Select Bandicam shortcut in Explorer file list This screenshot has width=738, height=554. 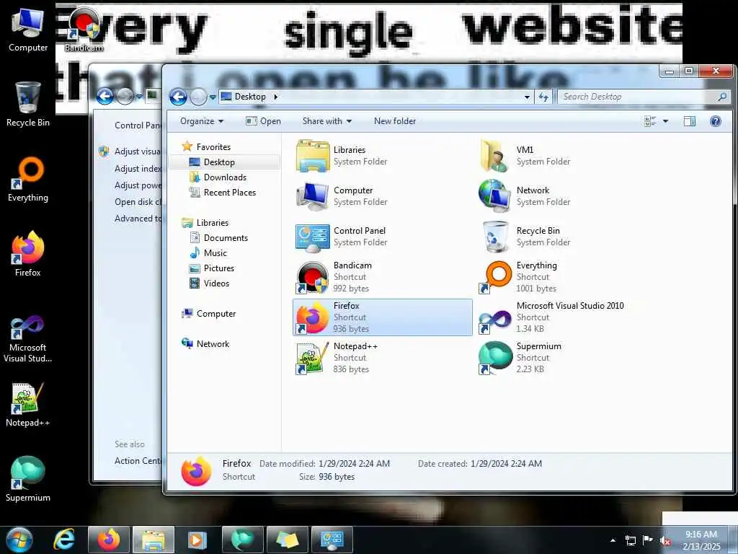click(311, 278)
